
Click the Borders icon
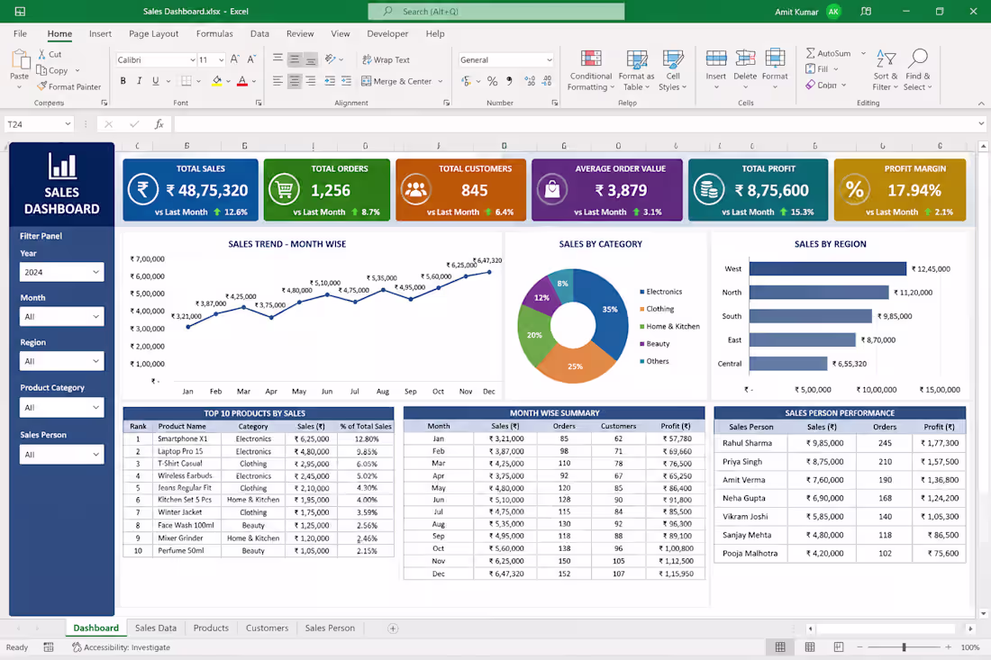pos(186,81)
